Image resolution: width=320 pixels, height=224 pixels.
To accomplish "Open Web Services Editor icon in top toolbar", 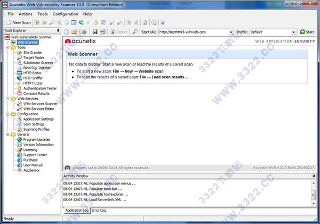I will coord(120,22).
